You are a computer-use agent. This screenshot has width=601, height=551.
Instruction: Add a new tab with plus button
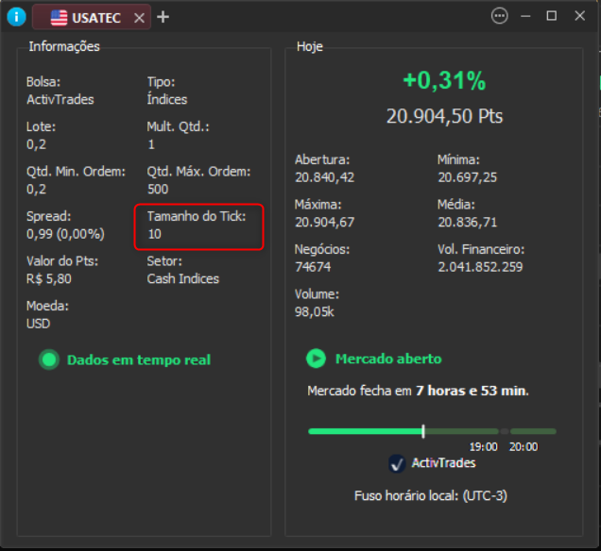(163, 16)
